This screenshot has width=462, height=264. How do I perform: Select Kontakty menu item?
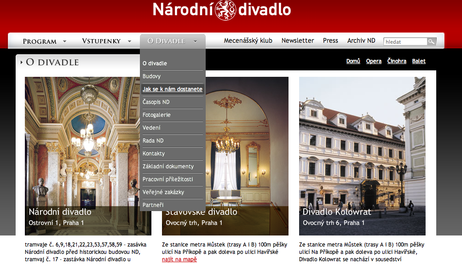point(154,154)
